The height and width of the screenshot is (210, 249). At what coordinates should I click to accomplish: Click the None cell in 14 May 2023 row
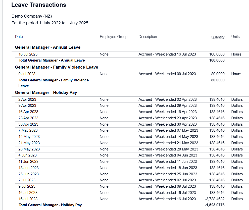coord(104,137)
